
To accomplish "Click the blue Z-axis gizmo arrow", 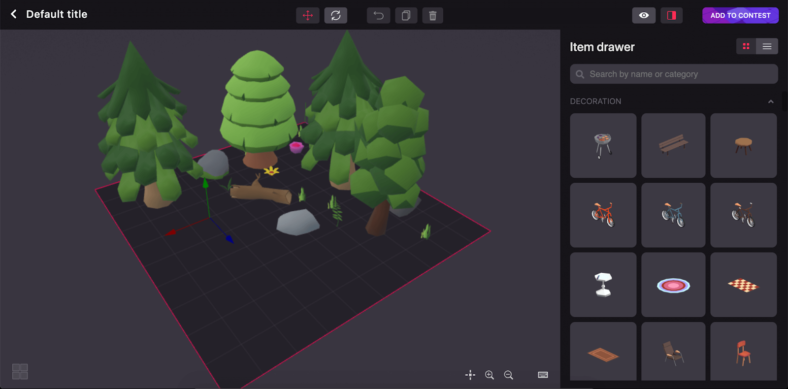I will (229, 239).
